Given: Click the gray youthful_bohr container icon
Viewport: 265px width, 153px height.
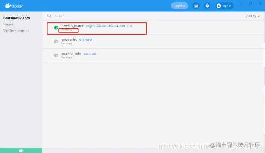Looking at the screenshot, I should [56, 55].
